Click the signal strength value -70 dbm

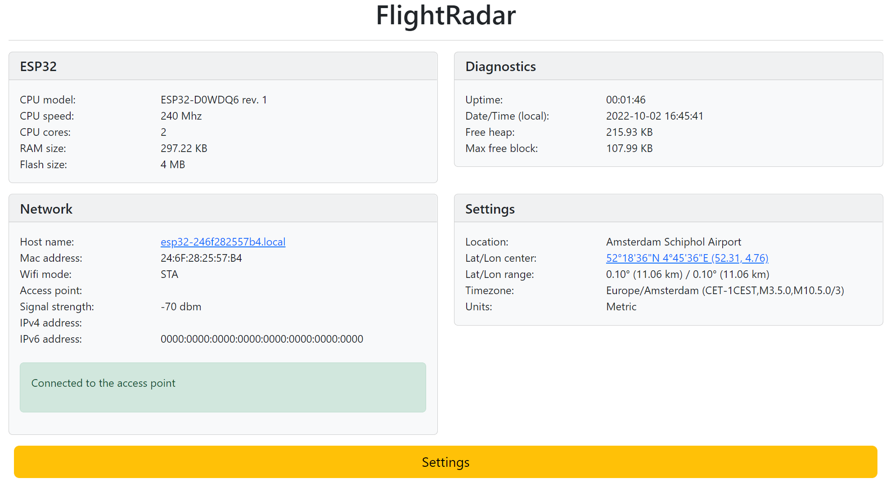(181, 307)
